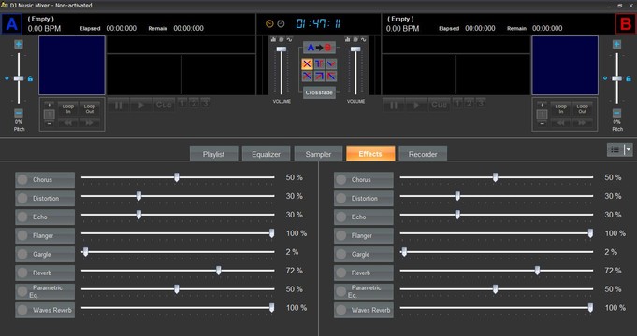Click the alarm clock icon beside the timer
This screenshot has height=336, width=637.
point(281,24)
